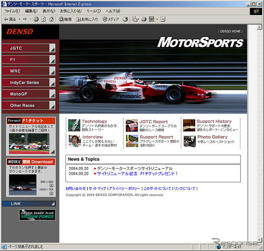The height and width of the screenshot is (251, 264).
Task: Follow the リンクについて footer link
Action: coord(185,188)
